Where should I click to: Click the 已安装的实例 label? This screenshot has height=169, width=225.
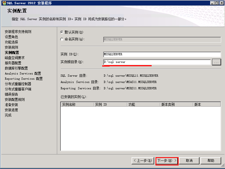click(74, 97)
